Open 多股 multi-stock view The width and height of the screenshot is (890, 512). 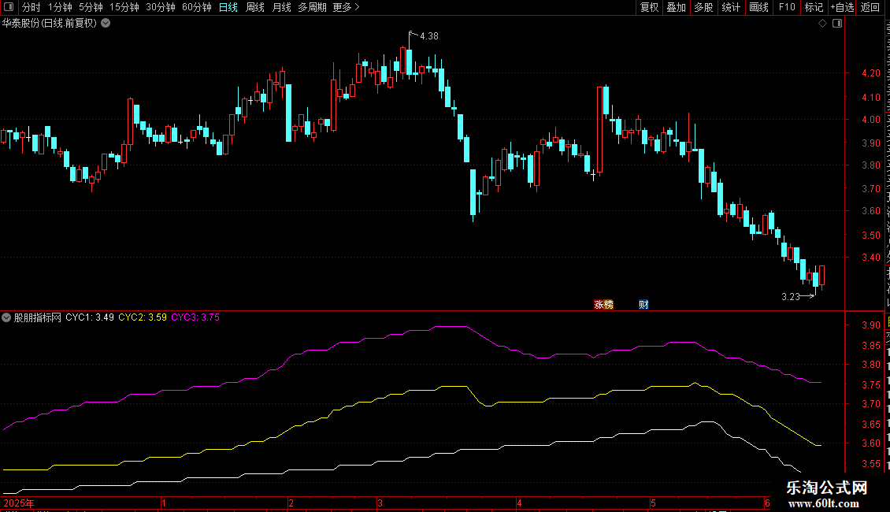pos(704,7)
